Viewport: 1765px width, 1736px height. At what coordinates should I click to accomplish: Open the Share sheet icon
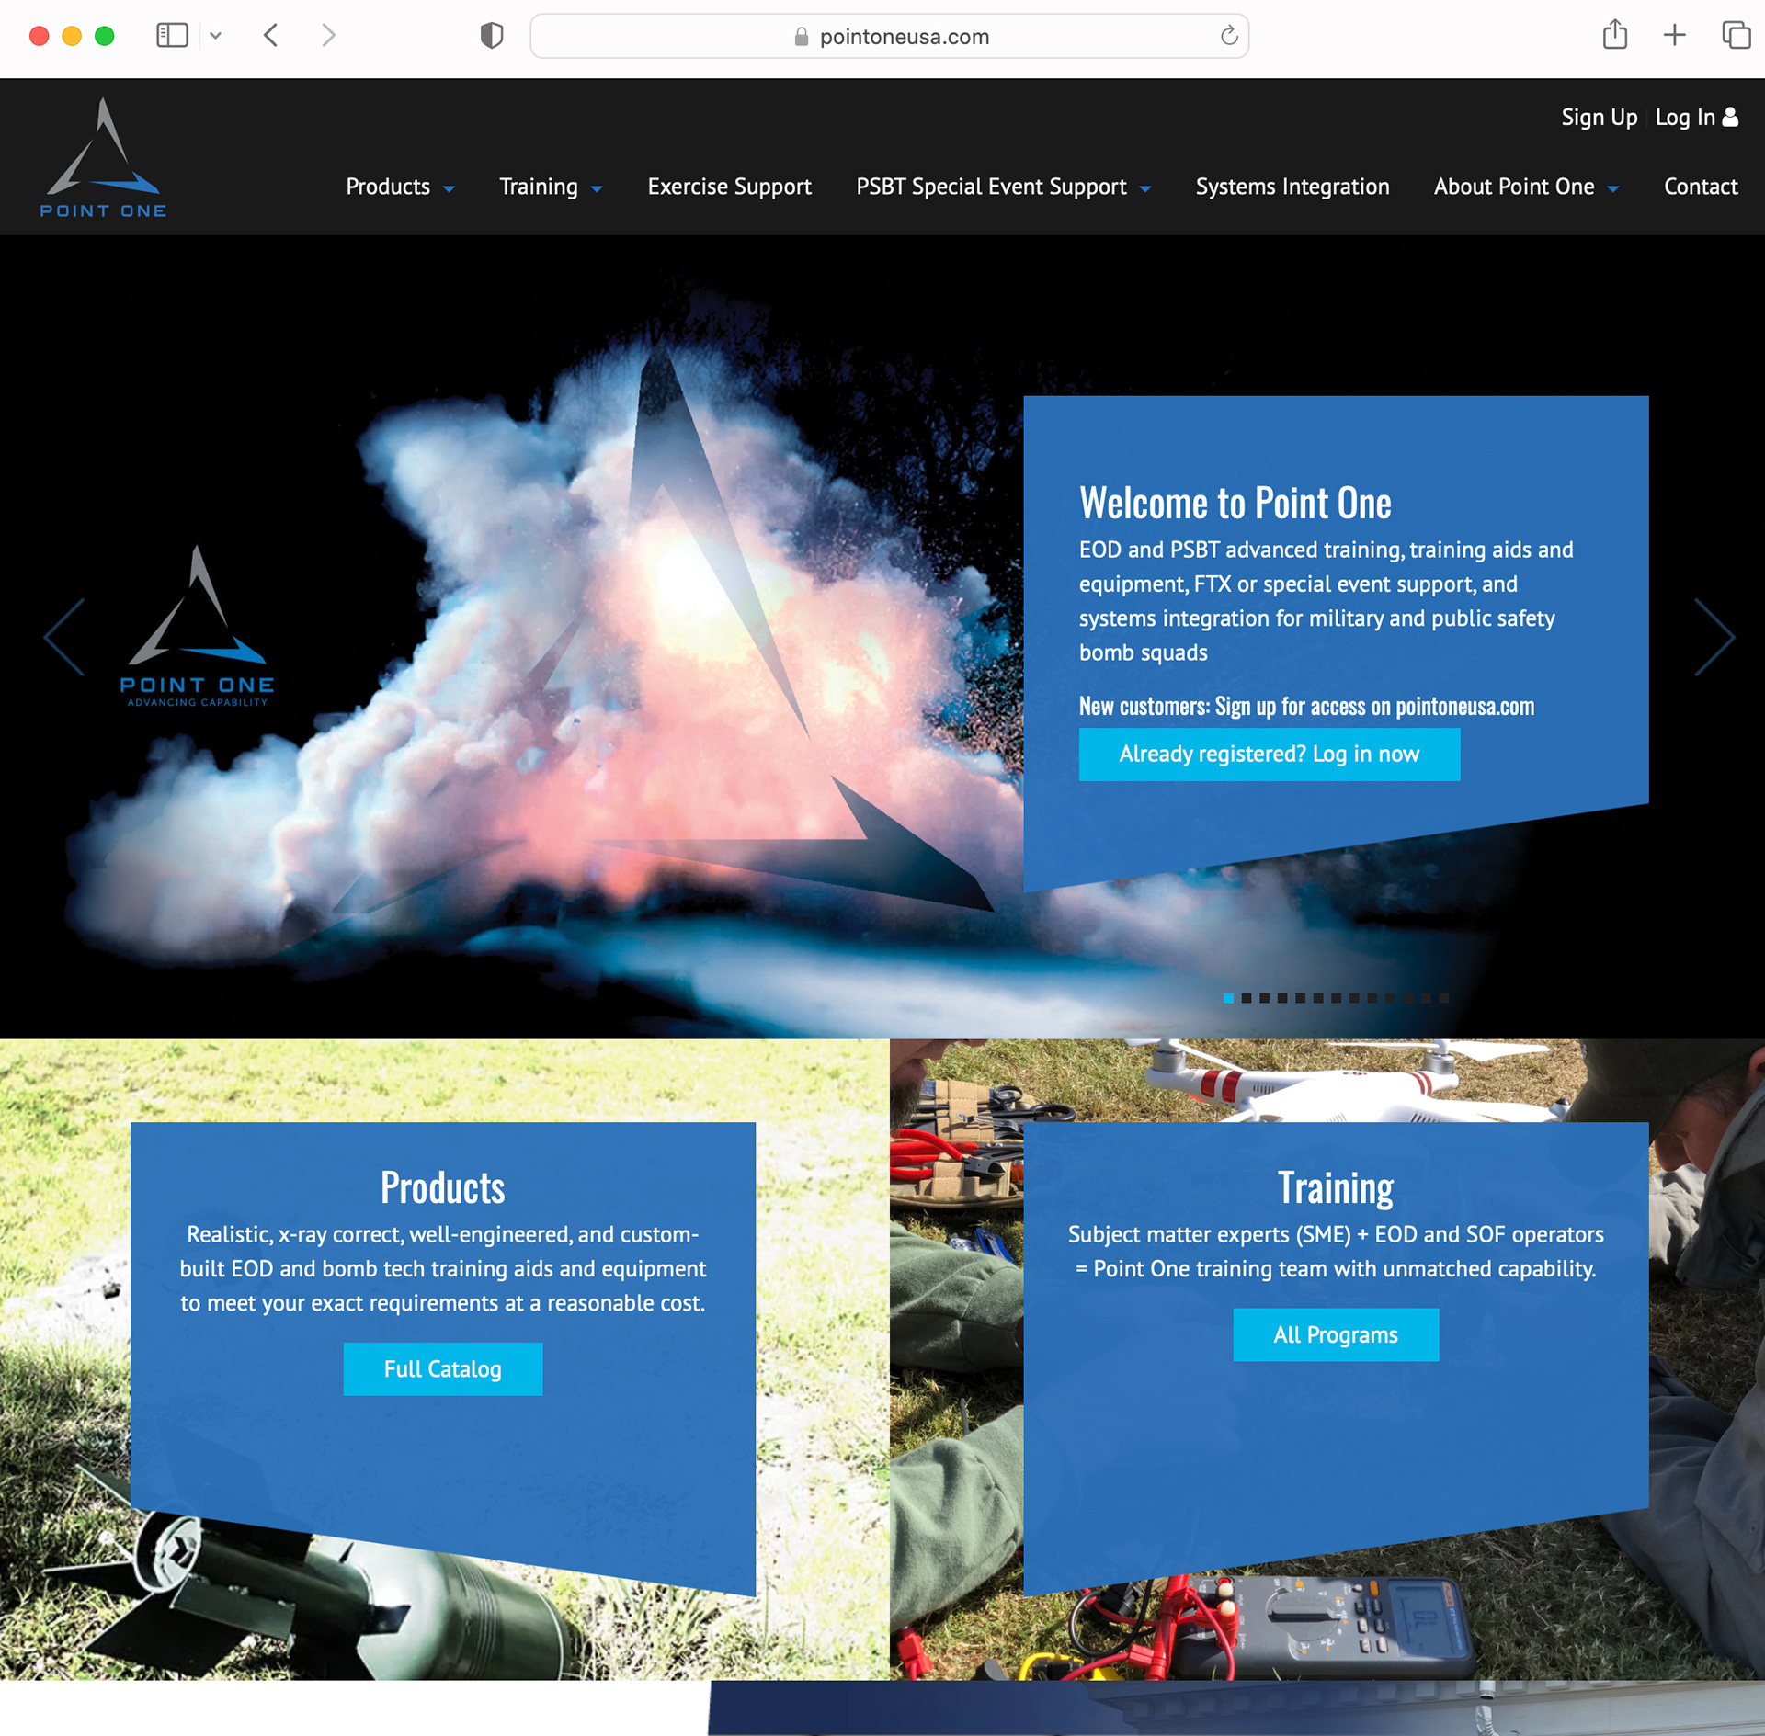(x=1614, y=36)
